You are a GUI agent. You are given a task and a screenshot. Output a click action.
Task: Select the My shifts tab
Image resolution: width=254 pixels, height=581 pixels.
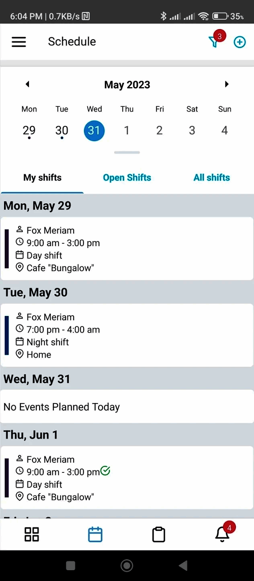tap(42, 178)
